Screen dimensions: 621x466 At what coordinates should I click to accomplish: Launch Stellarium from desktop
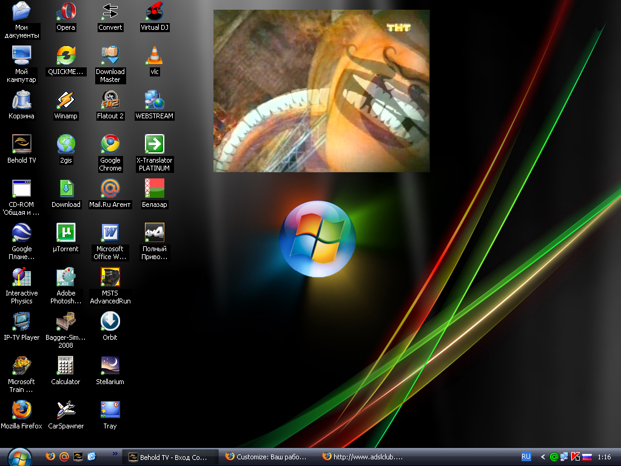[110, 365]
